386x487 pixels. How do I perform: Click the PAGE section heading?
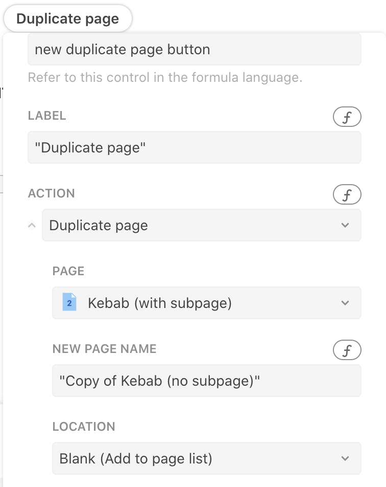coord(68,271)
